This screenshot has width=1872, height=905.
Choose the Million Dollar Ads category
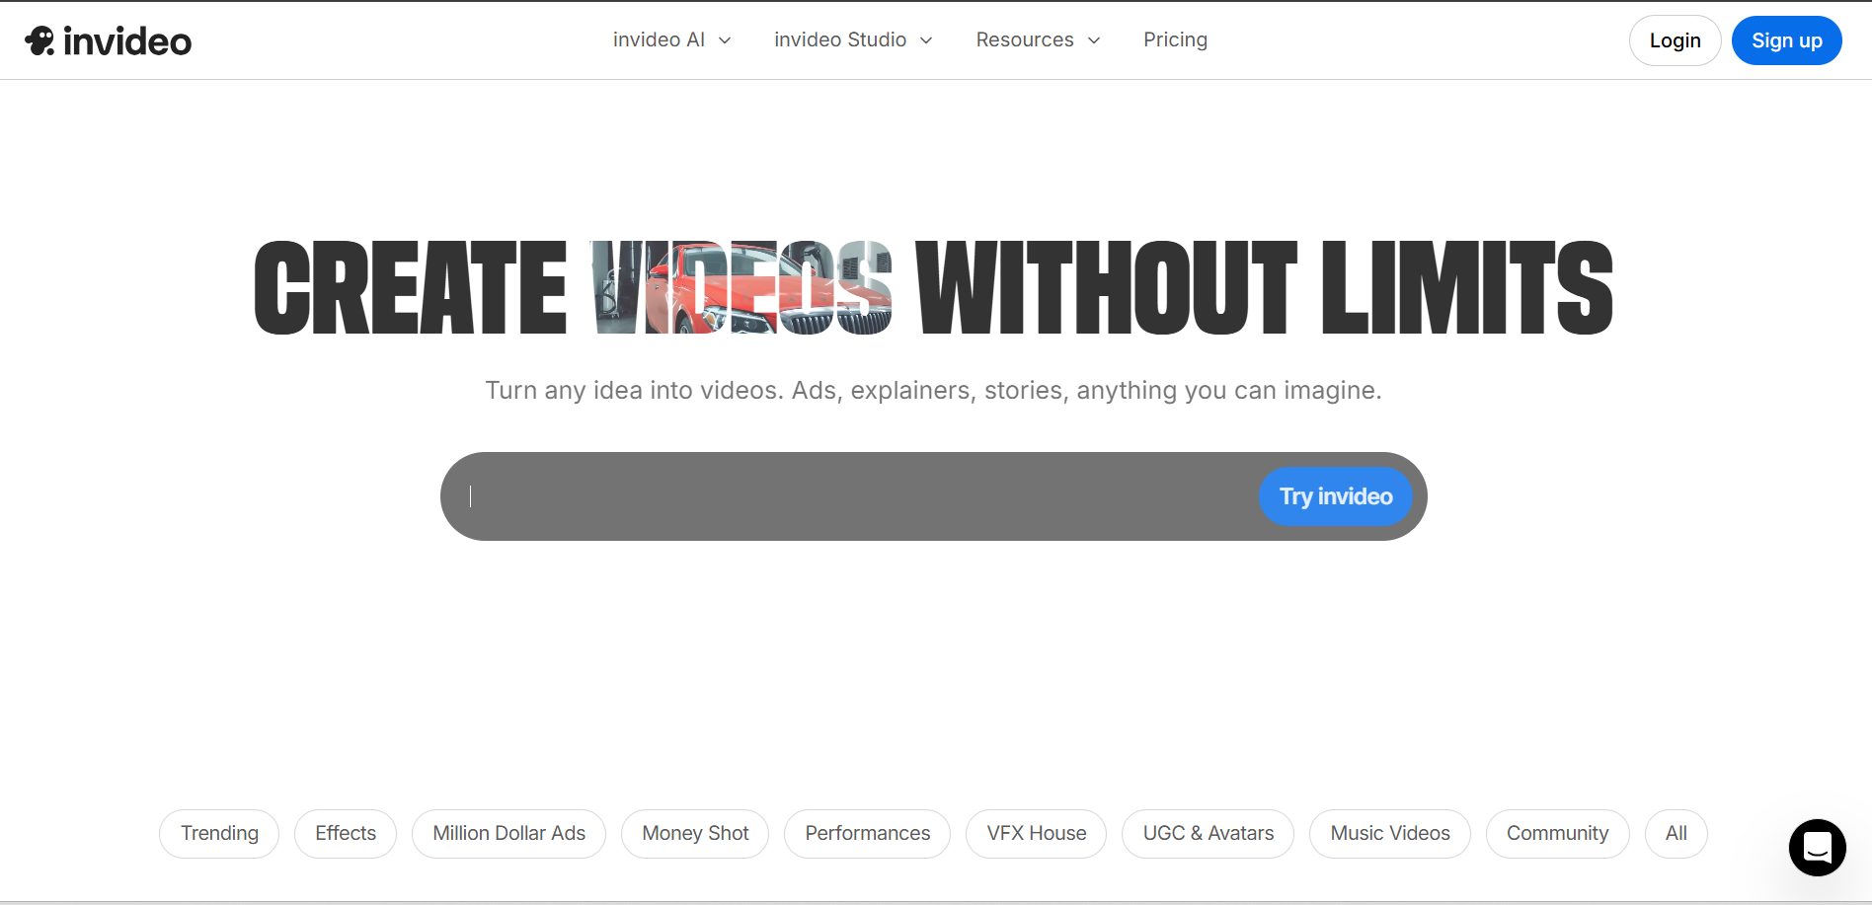508,834
